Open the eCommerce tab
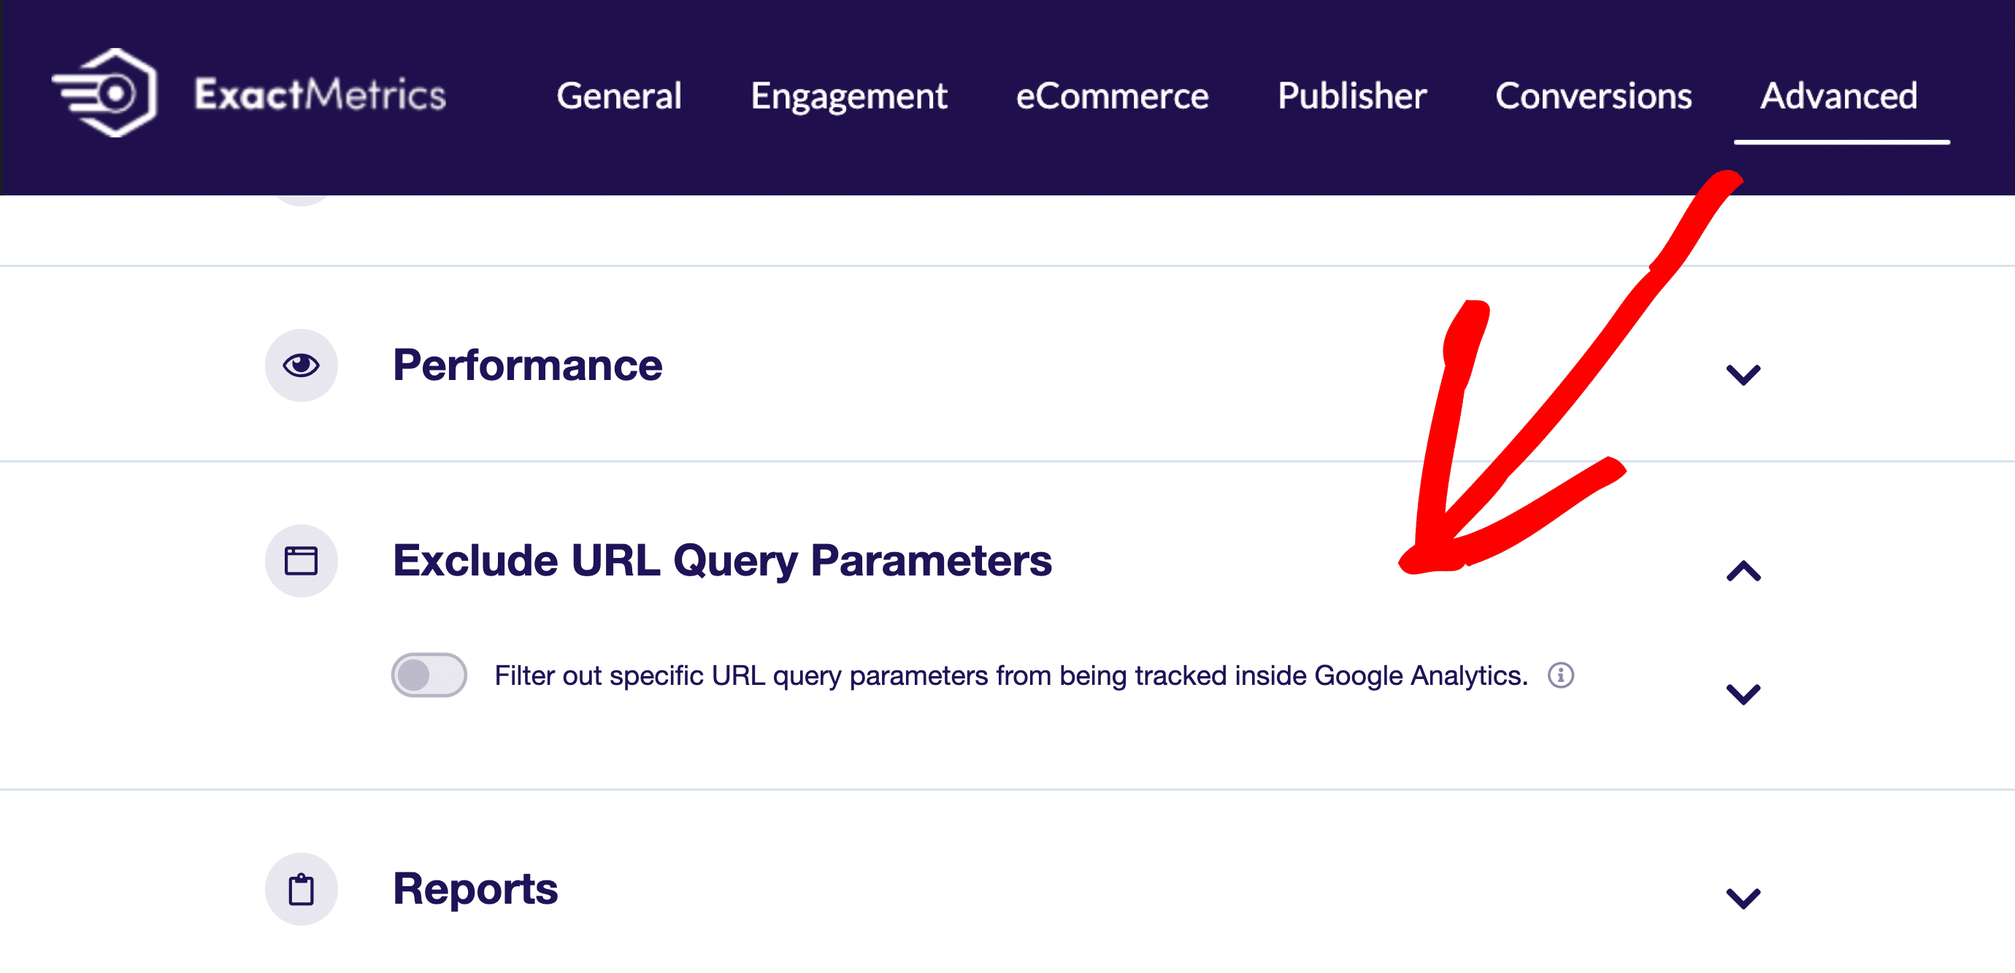Screen dimensions: 2015x973 pos(1111,96)
